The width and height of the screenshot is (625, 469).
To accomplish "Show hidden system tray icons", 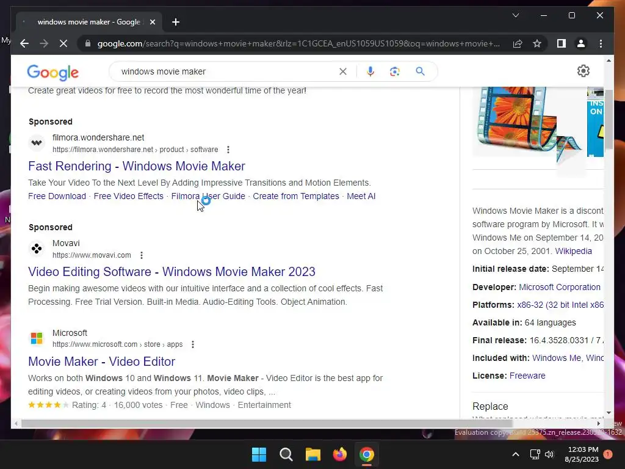I will pyautogui.click(x=515, y=454).
